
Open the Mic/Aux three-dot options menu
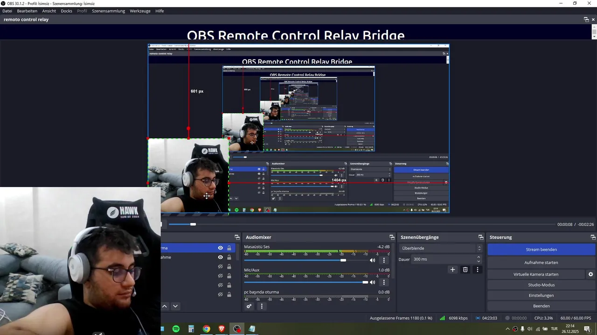[x=384, y=282]
